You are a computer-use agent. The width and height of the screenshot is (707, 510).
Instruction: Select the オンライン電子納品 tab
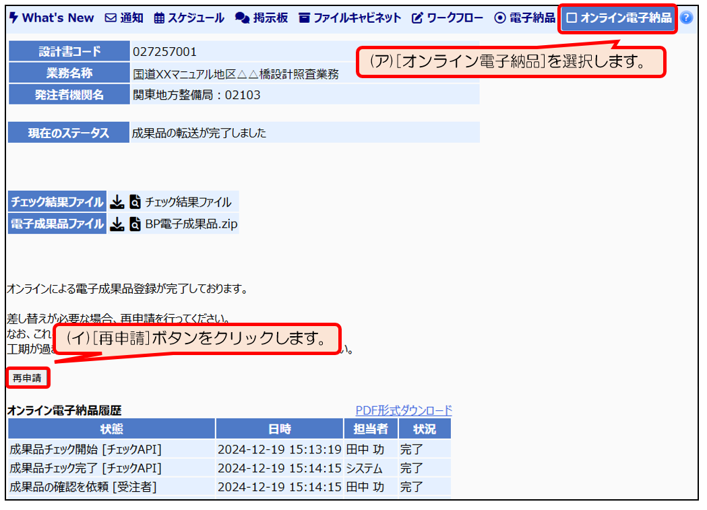pyautogui.click(x=619, y=18)
